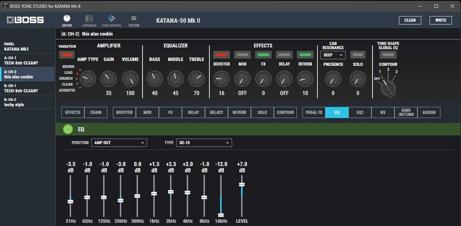Open the Type GE-10 dropdown
The width and height of the screenshot is (461, 226).
coord(203,143)
